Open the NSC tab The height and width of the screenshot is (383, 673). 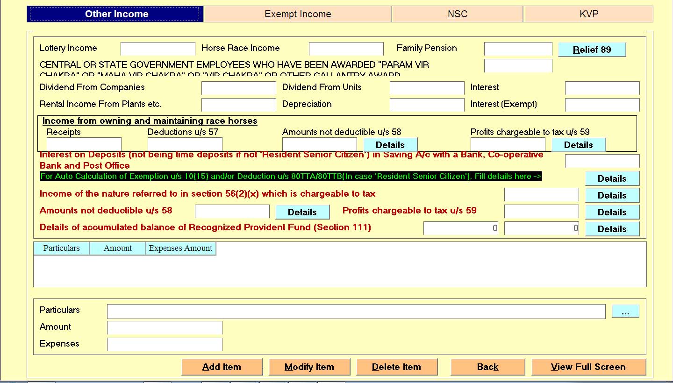click(x=457, y=14)
